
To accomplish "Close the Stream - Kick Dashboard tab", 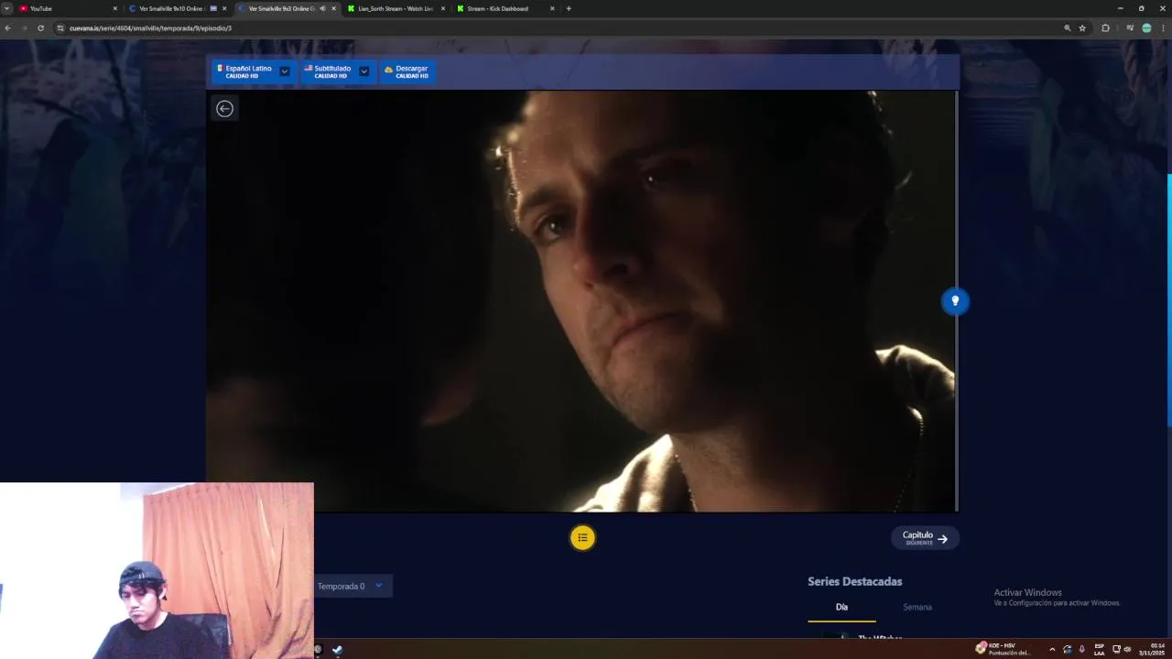I will coord(552,8).
